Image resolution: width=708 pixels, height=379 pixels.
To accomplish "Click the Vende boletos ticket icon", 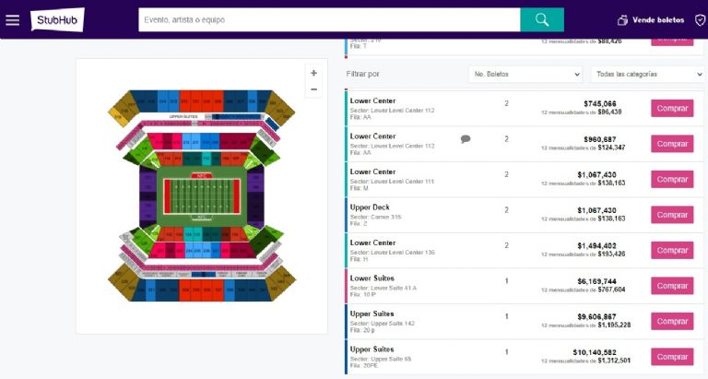I will click(622, 19).
